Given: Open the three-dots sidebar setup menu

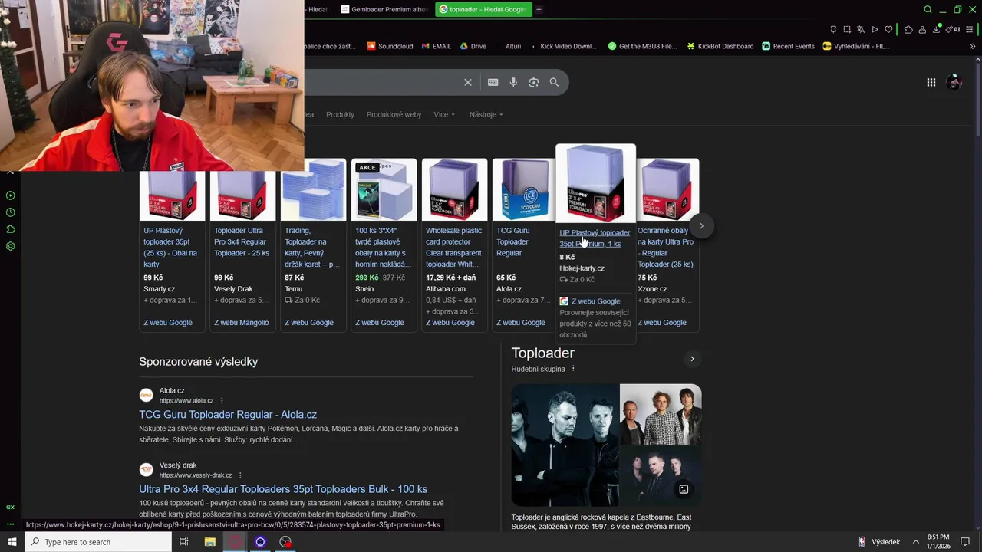Looking at the screenshot, I should pyautogui.click(x=10, y=524).
